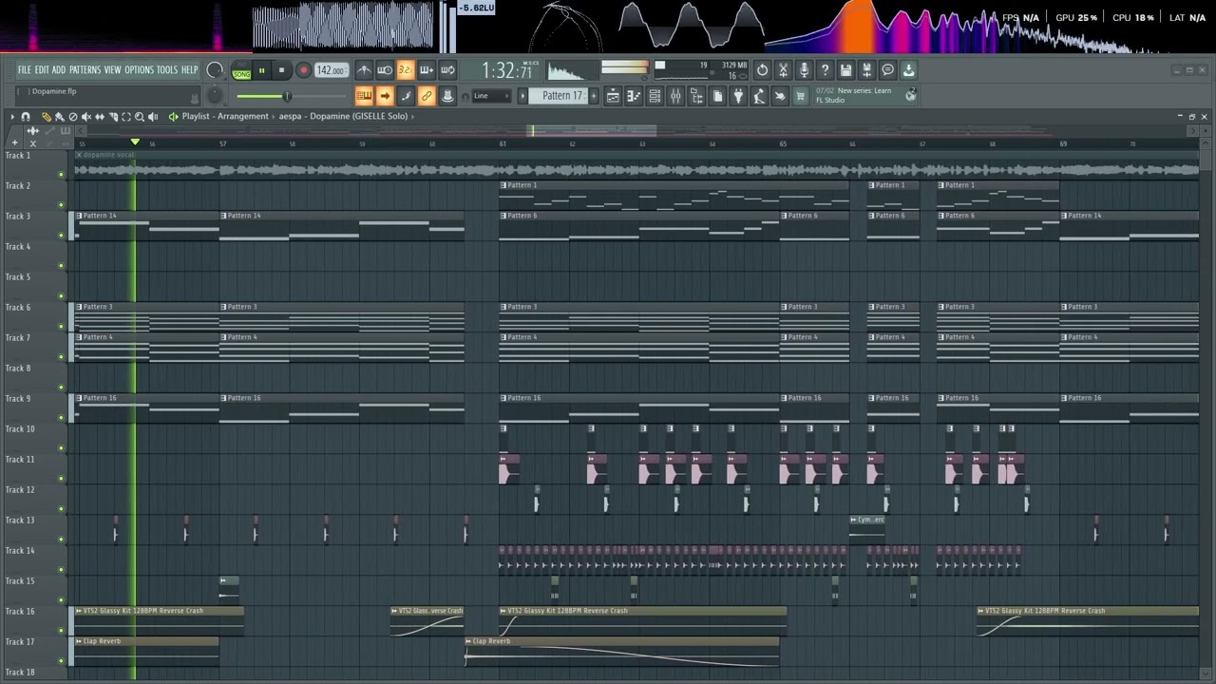The width and height of the screenshot is (1216, 684).
Task: Add a new pattern with plus button
Action: (594, 96)
